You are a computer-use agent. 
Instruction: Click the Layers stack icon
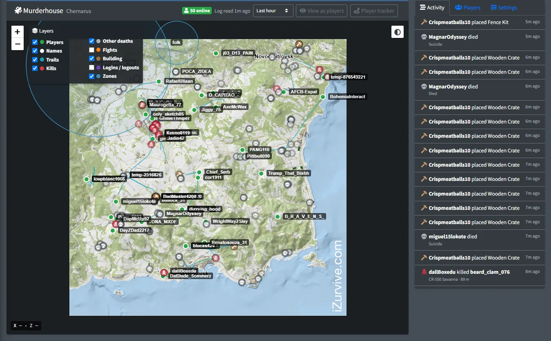35,31
